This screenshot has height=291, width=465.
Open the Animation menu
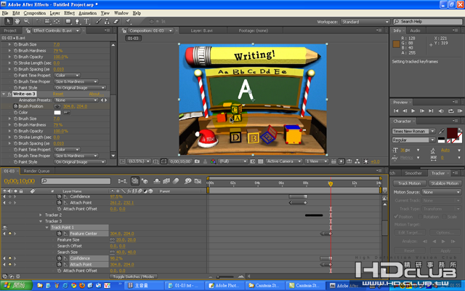87,13
